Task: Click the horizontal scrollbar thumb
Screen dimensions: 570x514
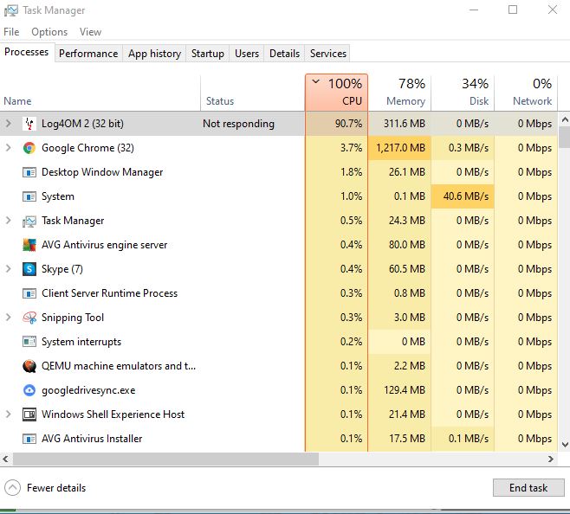Action: coord(165,459)
